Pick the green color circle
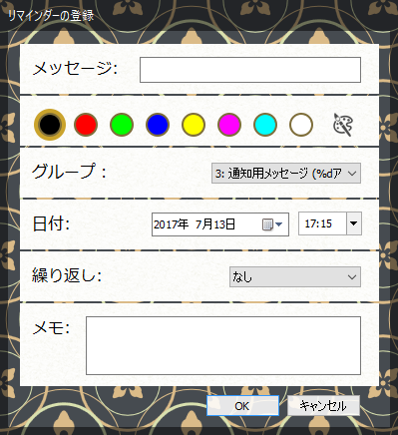Viewport: 398px width, 435px height. [122, 125]
